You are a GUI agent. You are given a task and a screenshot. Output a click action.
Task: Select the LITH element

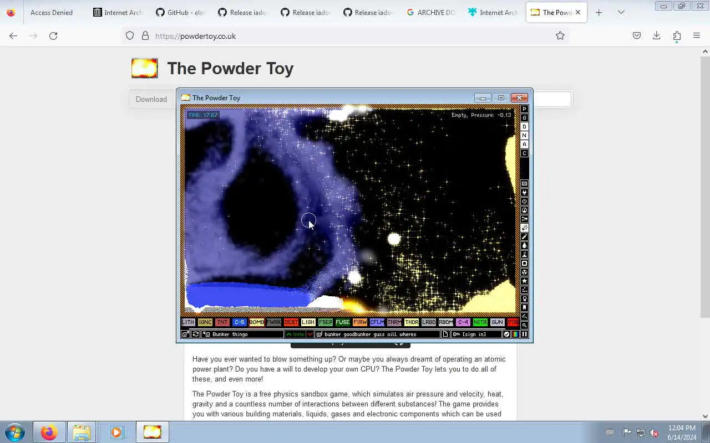[x=188, y=322]
